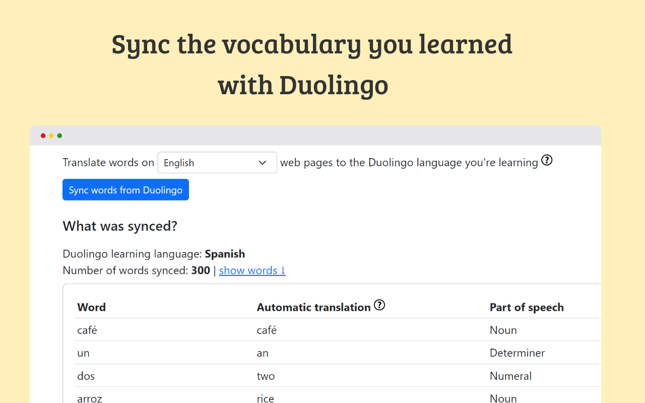Click the yellow window dot

(51, 136)
